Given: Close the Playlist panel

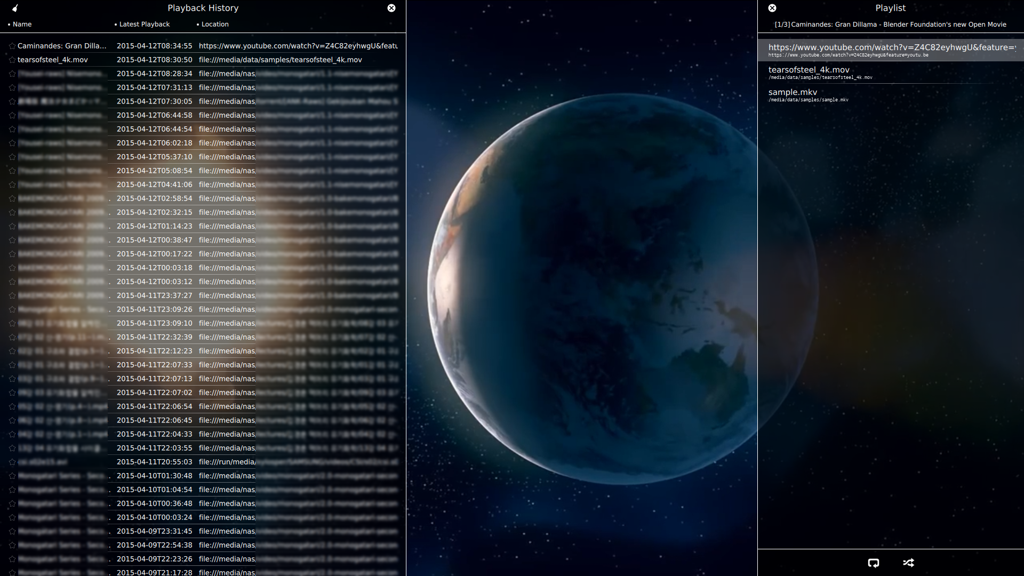Looking at the screenshot, I should tap(772, 8).
